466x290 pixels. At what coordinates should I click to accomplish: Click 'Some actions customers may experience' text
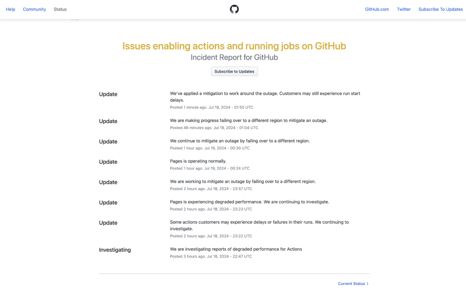point(259,225)
